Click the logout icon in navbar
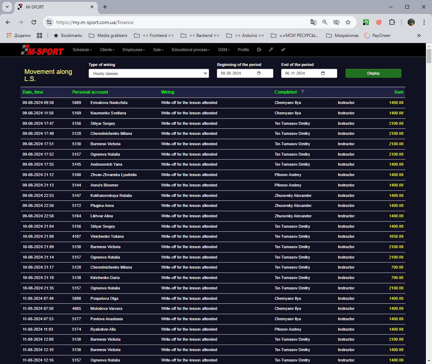Image resolution: width=432 pixels, height=364 pixels. coord(259,49)
